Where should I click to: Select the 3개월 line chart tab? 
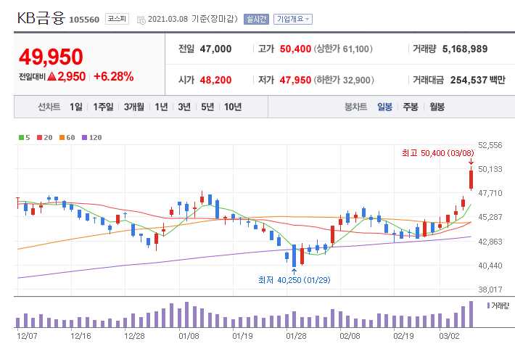[134, 107]
